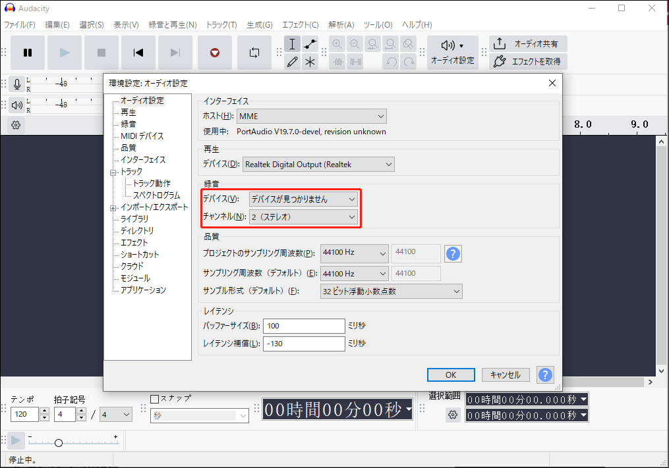Image resolution: width=669 pixels, height=468 pixels.
Task: Open サンプリング周波数 (デフォルト) dropdown
Action: point(354,274)
